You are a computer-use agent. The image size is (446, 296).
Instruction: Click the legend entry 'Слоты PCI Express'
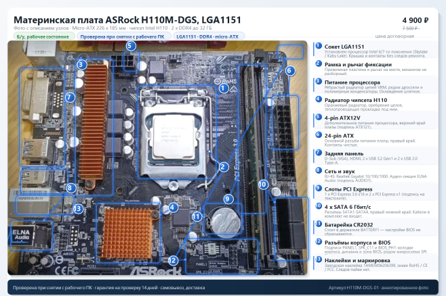pyautogui.click(x=376, y=193)
